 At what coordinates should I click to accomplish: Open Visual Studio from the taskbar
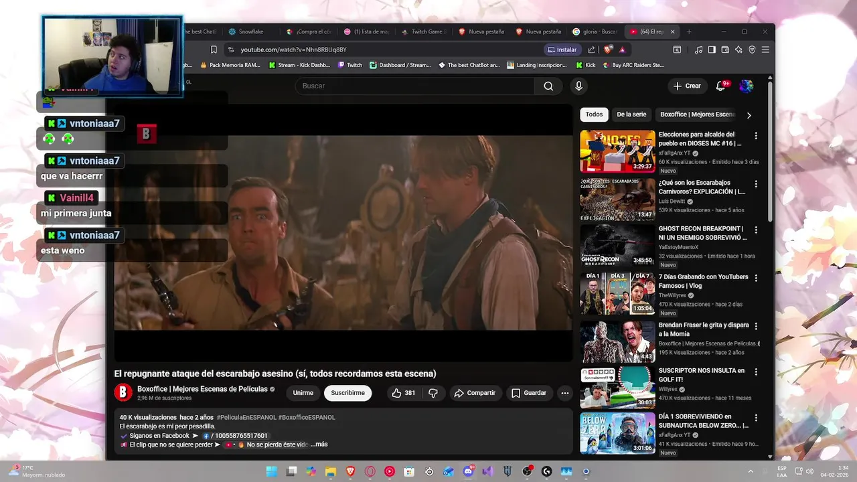487,471
